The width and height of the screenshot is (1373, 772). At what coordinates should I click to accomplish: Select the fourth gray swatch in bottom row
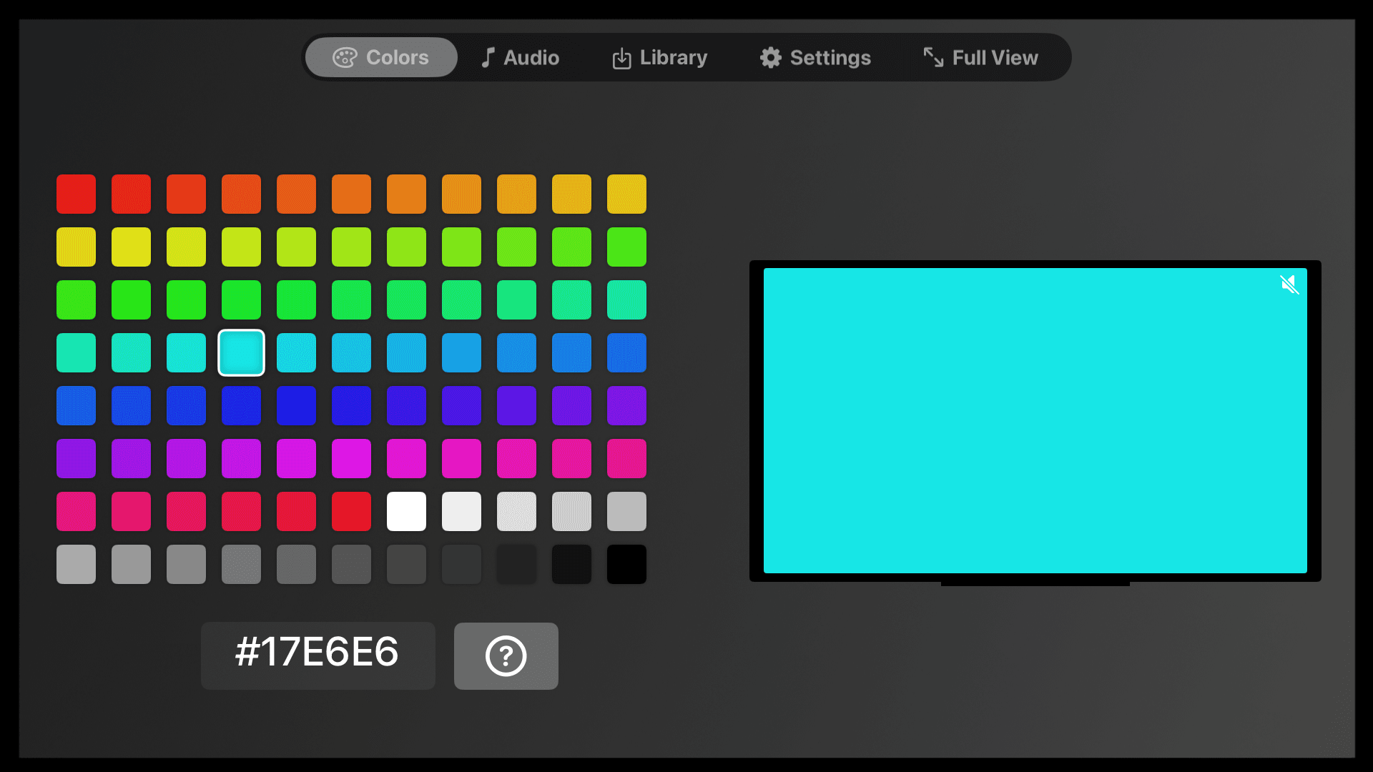[x=241, y=564]
